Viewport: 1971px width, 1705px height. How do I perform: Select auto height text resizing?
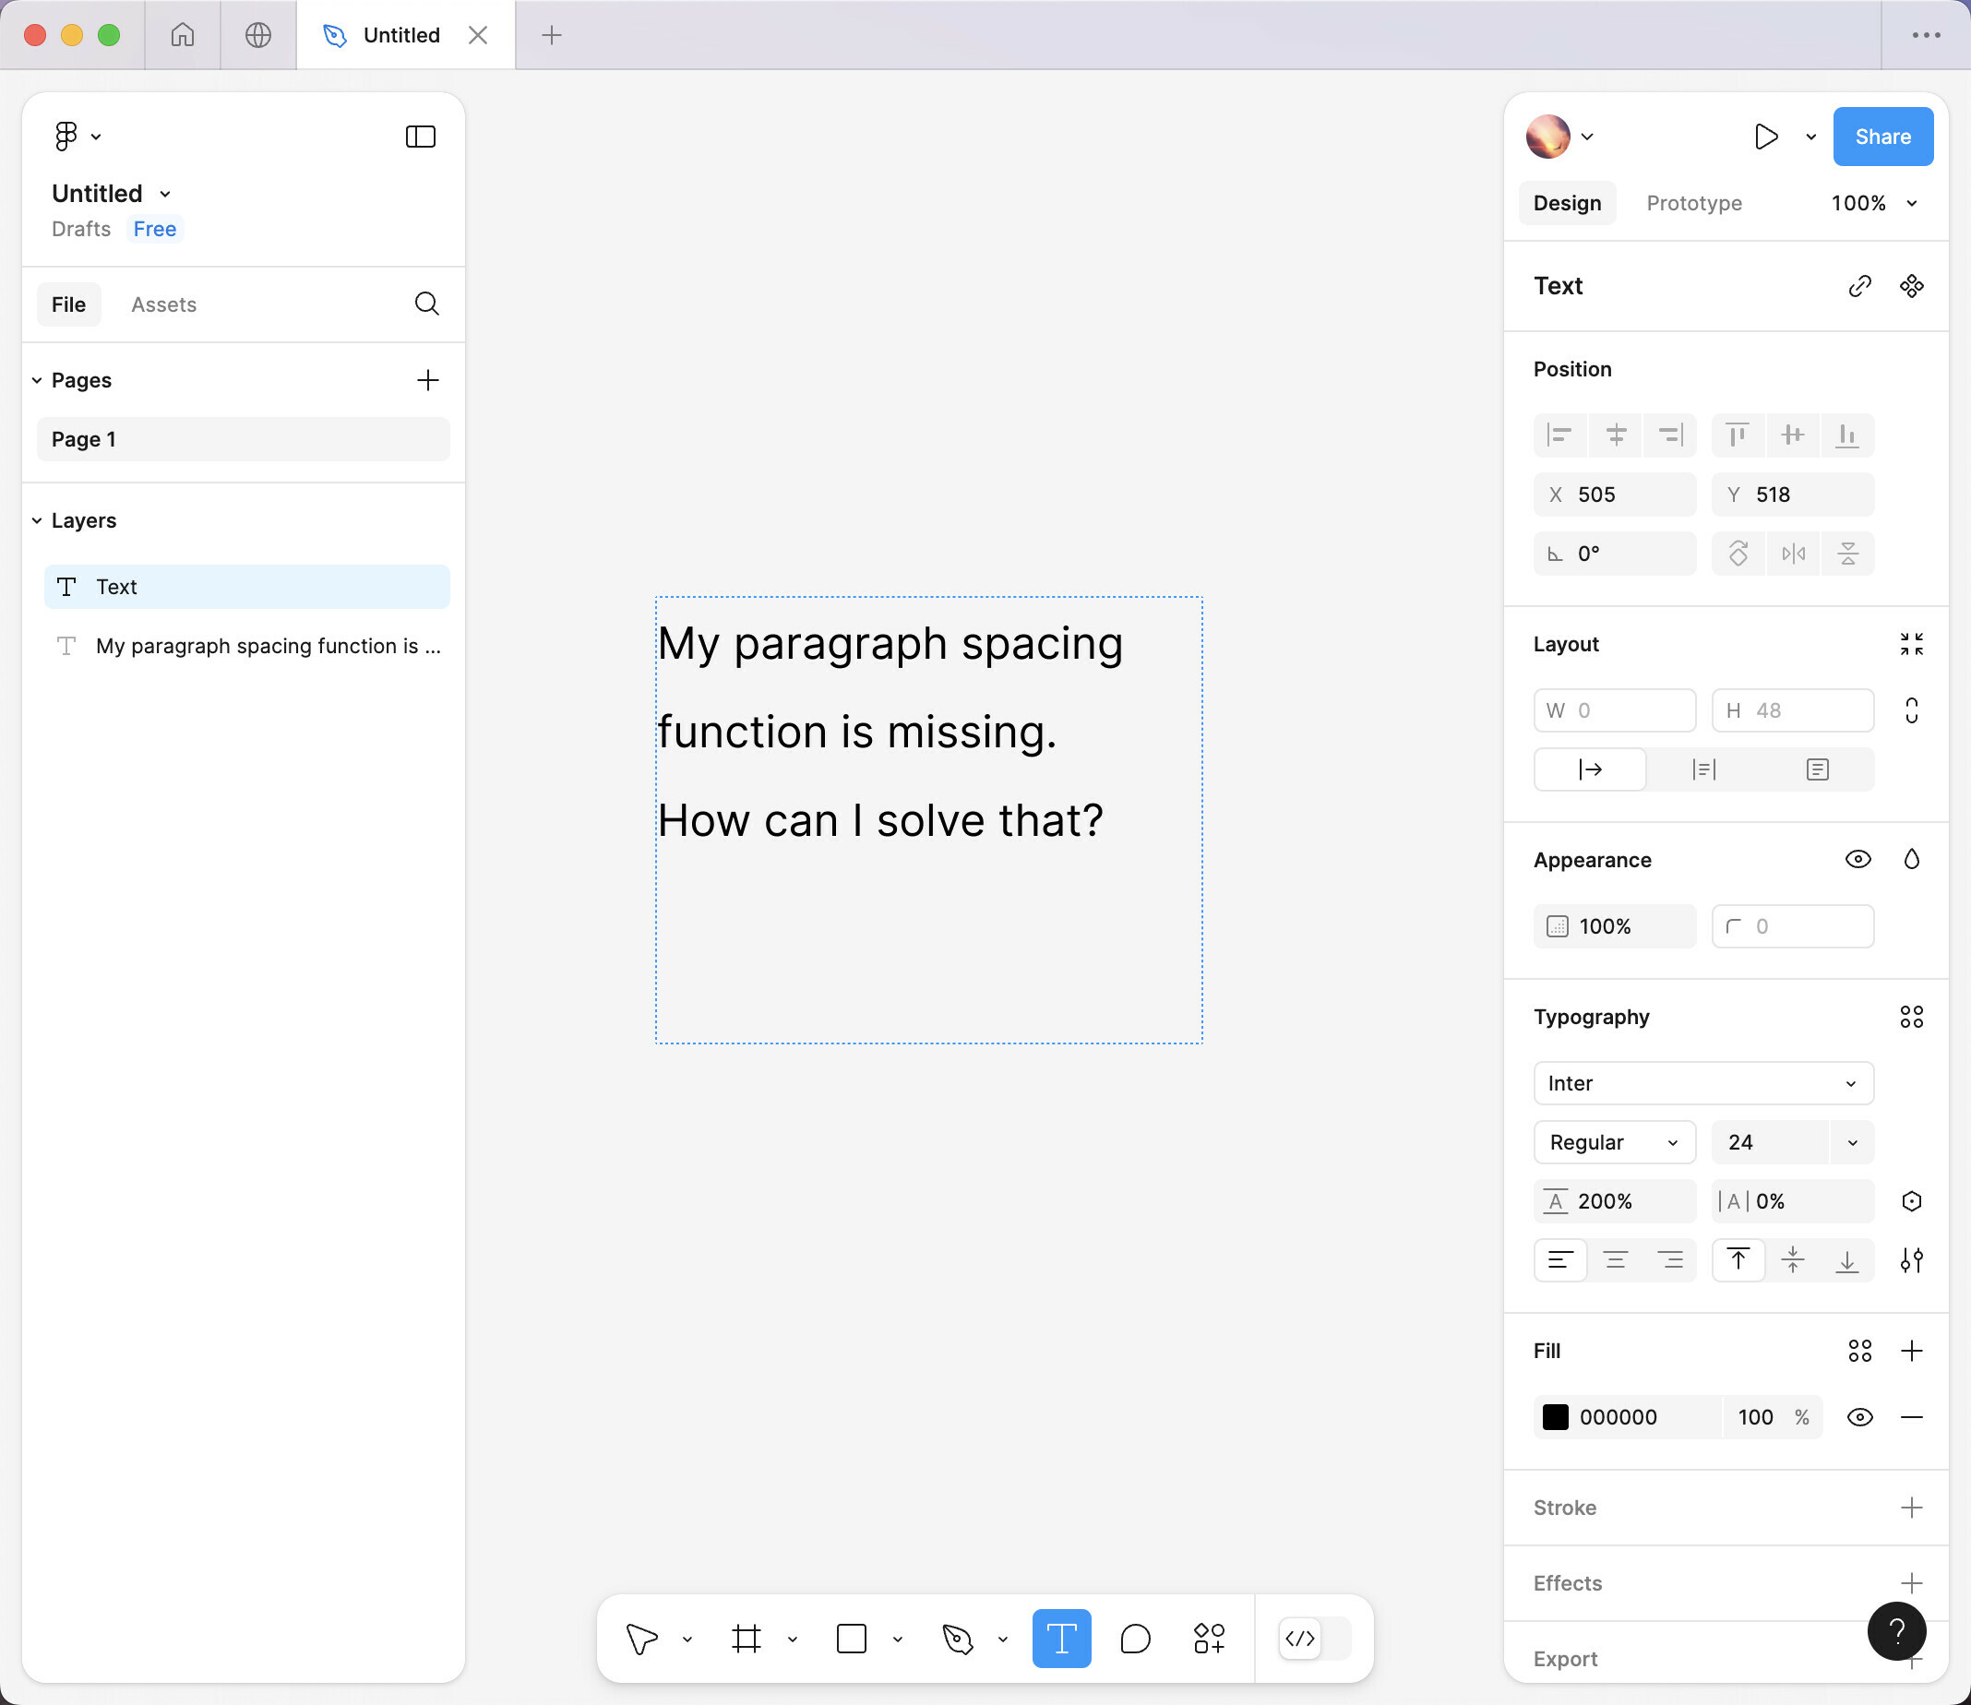pos(1703,769)
